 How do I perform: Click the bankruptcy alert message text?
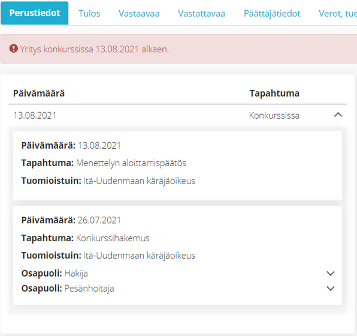[95, 49]
